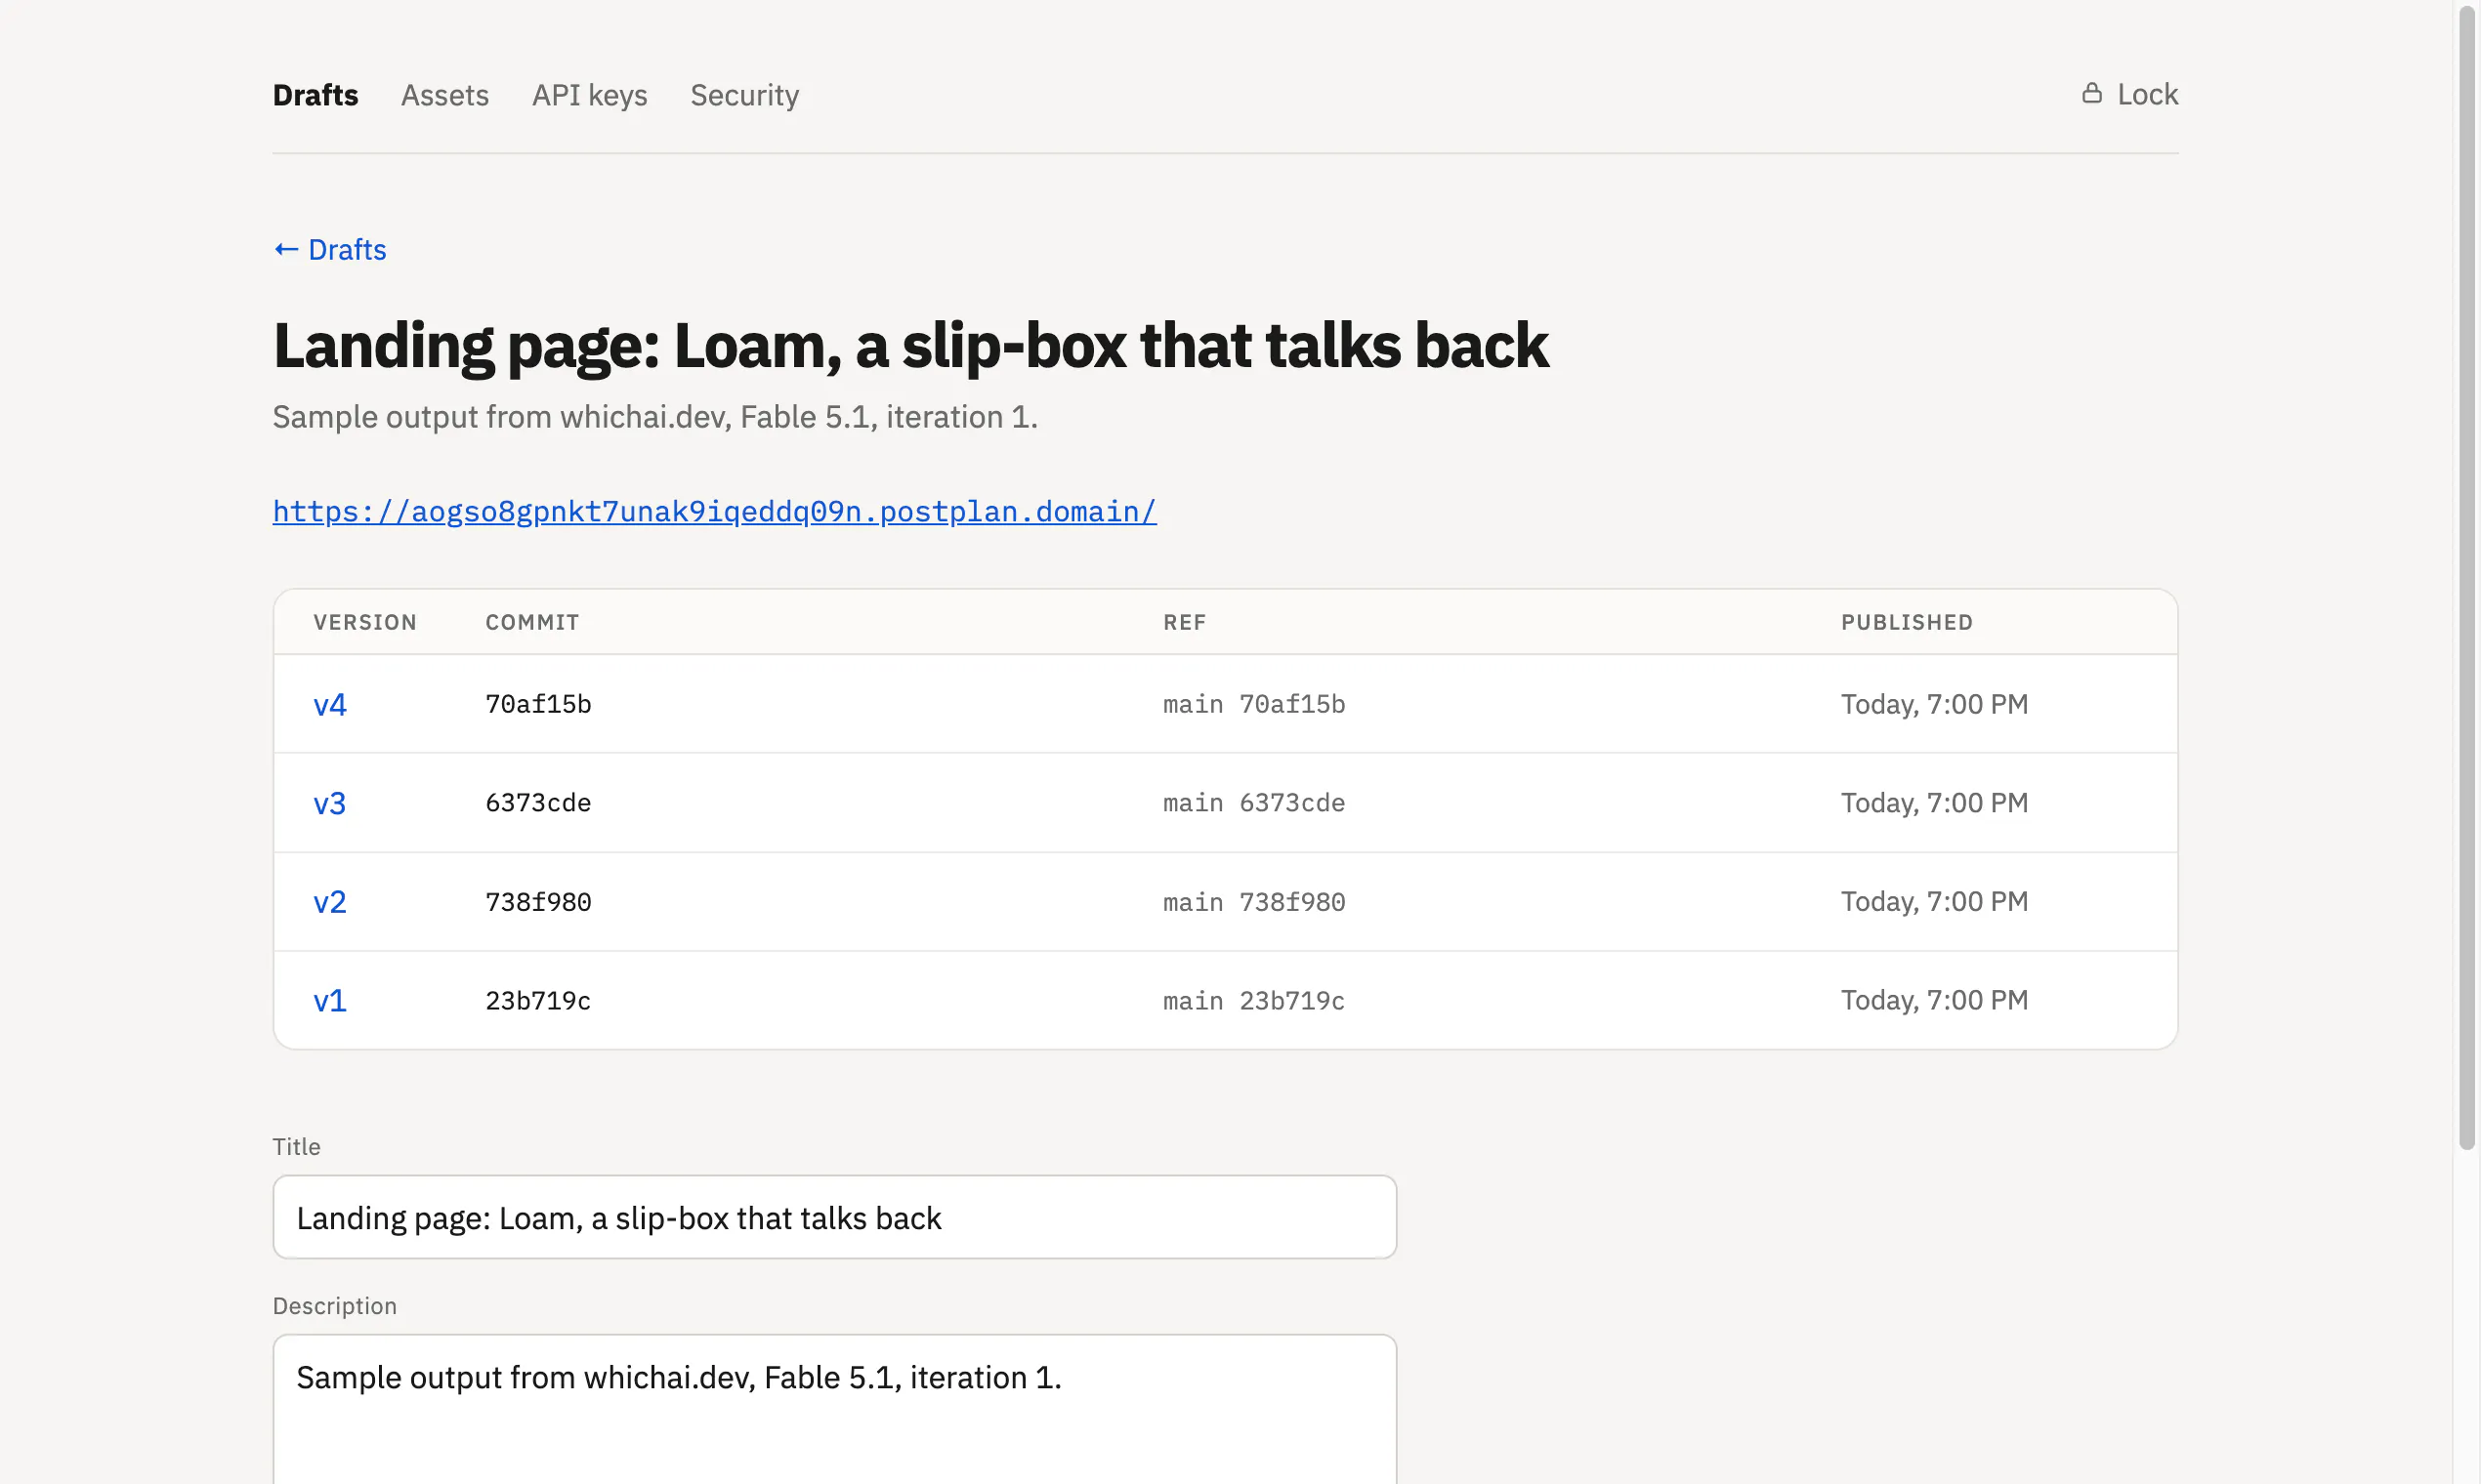This screenshot has height=1484, width=2481.
Task: Select commit hash 738f980 in Commit column
Action: pos(538,902)
